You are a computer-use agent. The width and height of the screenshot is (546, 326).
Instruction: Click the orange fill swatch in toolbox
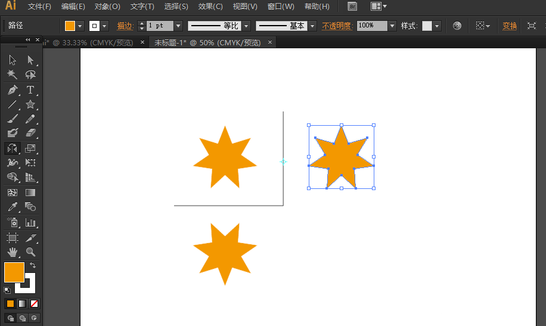(14, 272)
